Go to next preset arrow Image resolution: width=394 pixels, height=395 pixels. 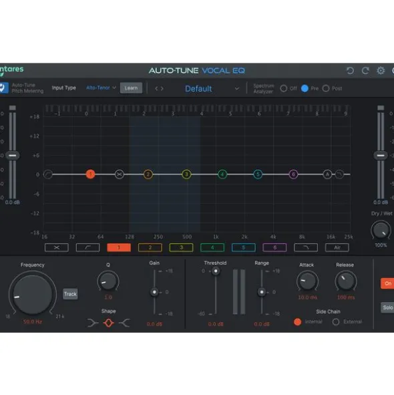coord(162,88)
